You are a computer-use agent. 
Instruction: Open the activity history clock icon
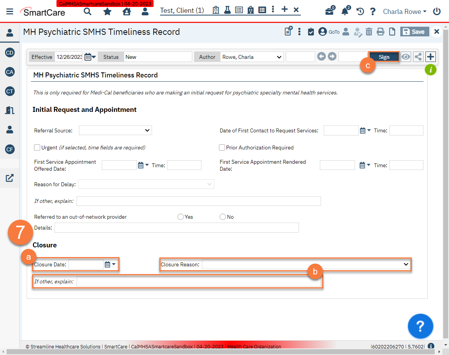click(360, 12)
